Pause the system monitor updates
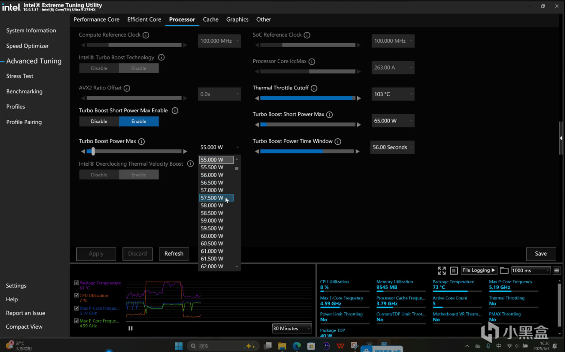 [453, 270]
